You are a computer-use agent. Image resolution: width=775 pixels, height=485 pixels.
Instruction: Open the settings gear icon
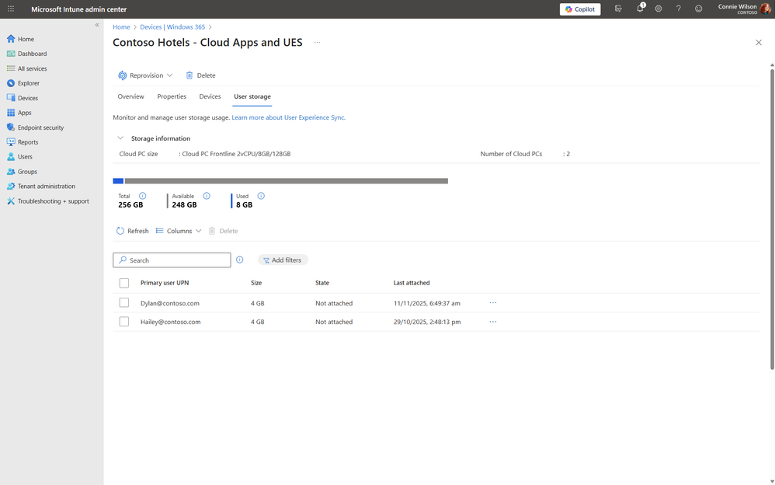coord(659,9)
